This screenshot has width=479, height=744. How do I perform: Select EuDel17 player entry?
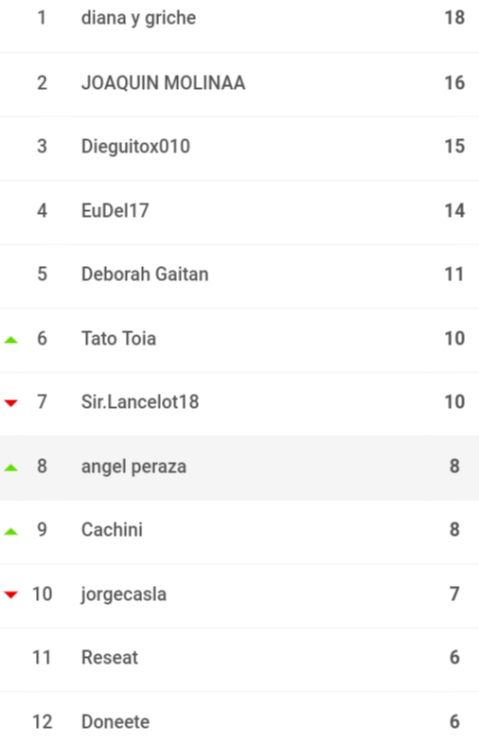click(x=115, y=211)
